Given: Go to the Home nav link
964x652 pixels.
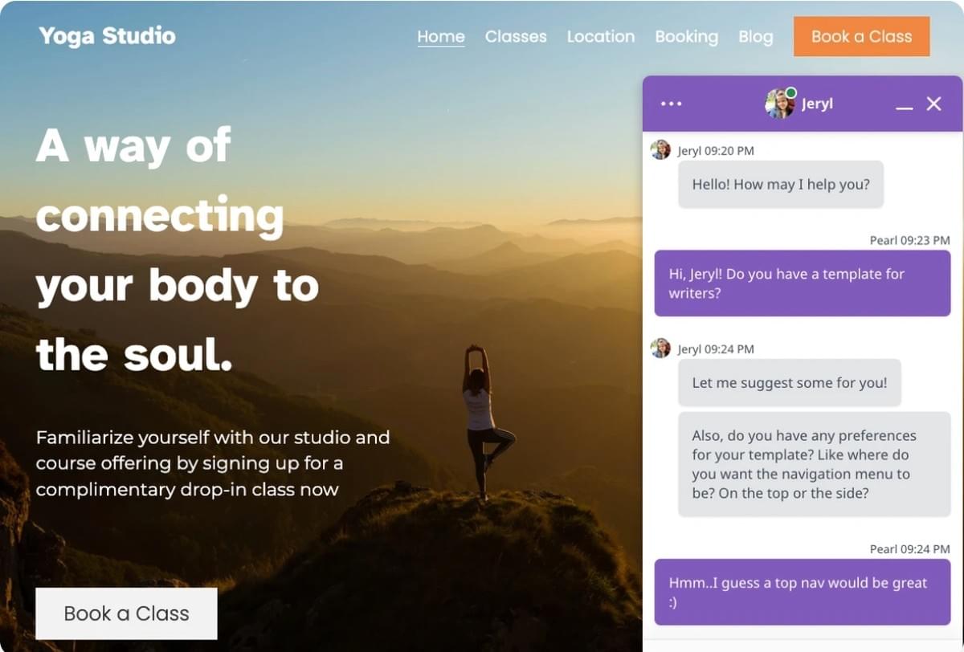Looking at the screenshot, I should [x=441, y=36].
